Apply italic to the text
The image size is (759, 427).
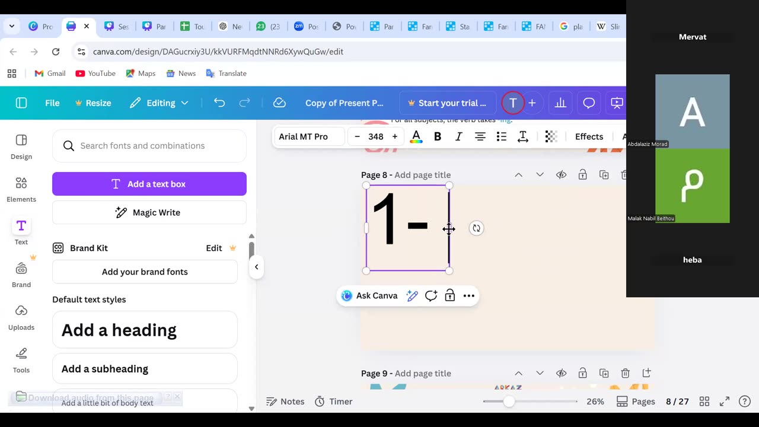coord(458,136)
